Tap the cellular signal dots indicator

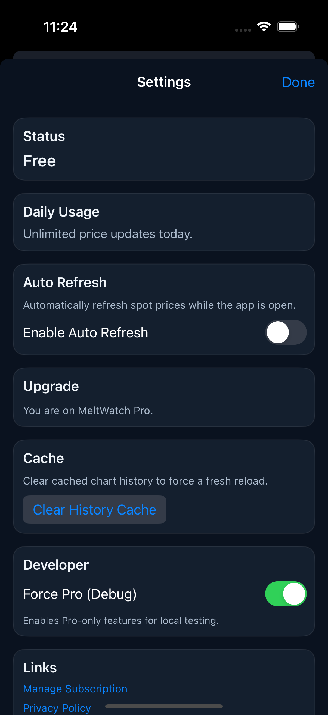243,30
